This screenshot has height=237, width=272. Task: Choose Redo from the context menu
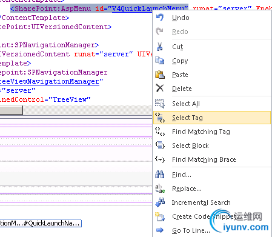(x=212, y=32)
